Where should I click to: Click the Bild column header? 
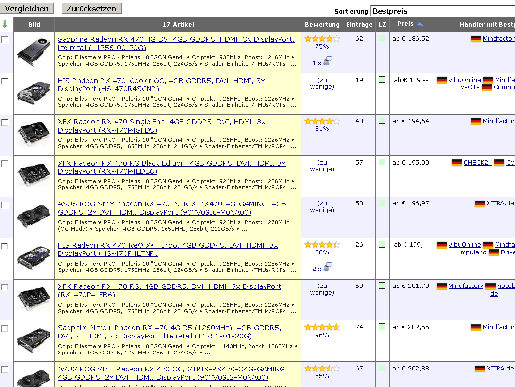(x=34, y=24)
